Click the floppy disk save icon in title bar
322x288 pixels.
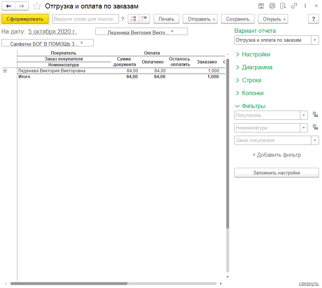(x=261, y=6)
